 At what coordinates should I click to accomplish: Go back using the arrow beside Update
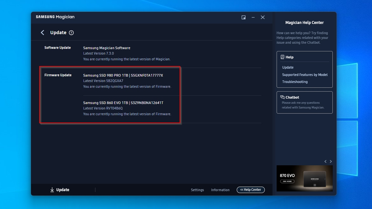(x=42, y=33)
